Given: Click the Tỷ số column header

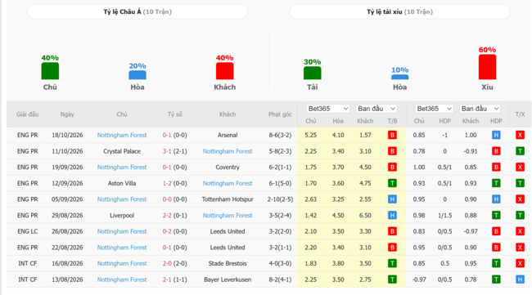Looking at the screenshot, I should (174, 114).
